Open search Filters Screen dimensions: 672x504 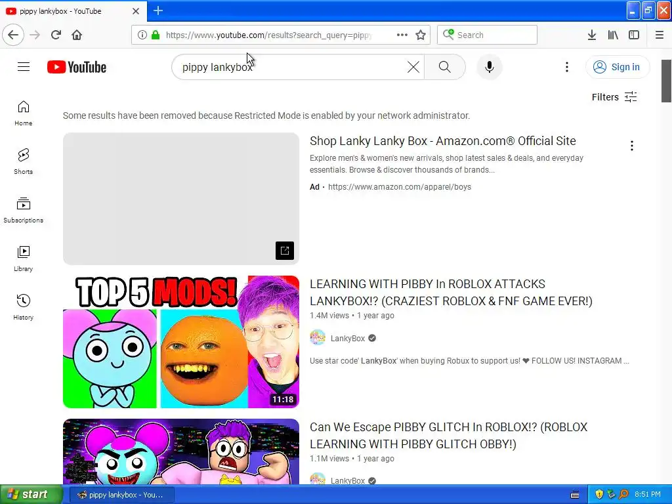[x=614, y=97]
